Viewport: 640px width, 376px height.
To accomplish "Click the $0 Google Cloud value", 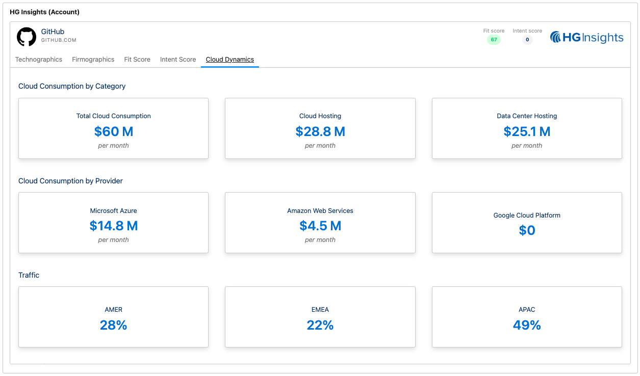I will [527, 230].
